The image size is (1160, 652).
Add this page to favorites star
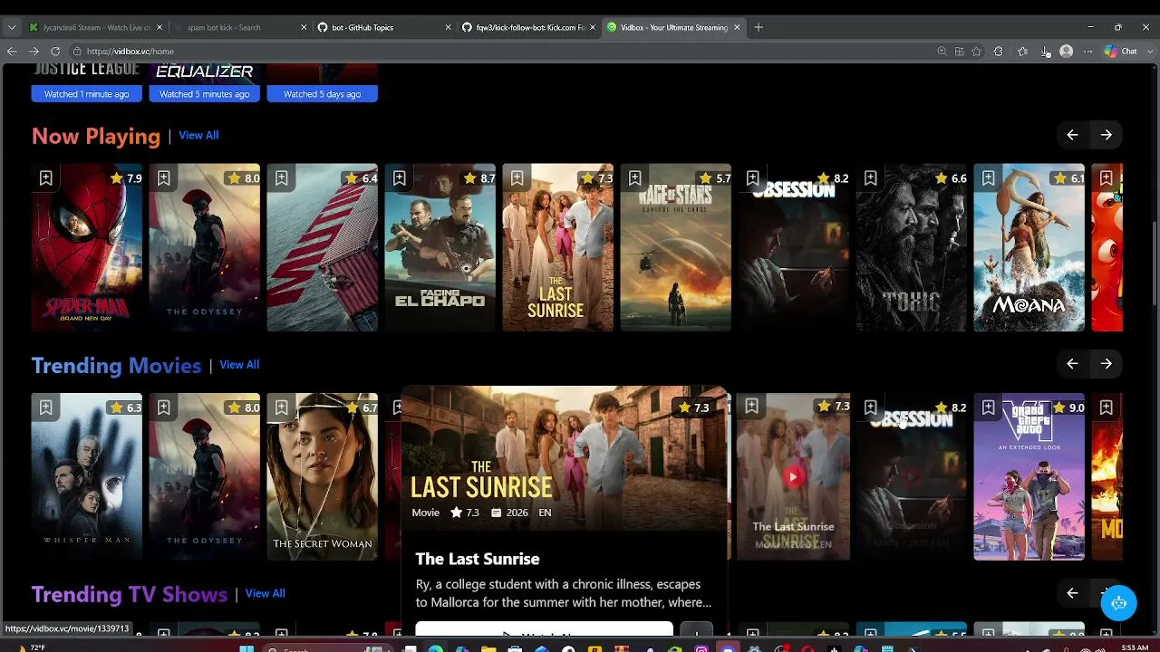[x=976, y=52]
